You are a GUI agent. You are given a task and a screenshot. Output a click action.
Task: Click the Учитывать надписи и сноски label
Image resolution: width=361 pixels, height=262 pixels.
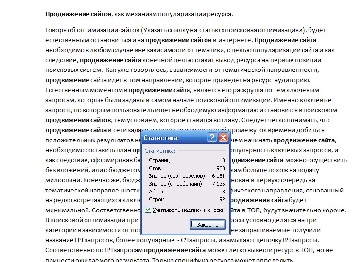tap(189, 210)
